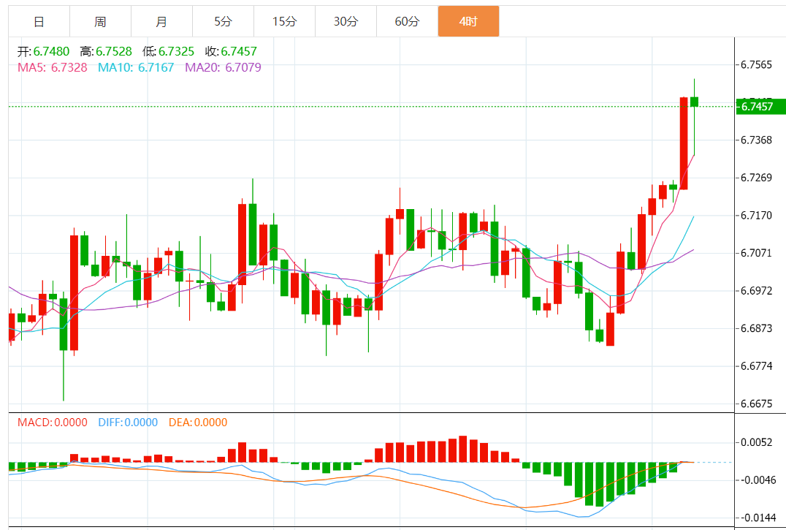Click the 6.6873 price axis label

pos(757,328)
